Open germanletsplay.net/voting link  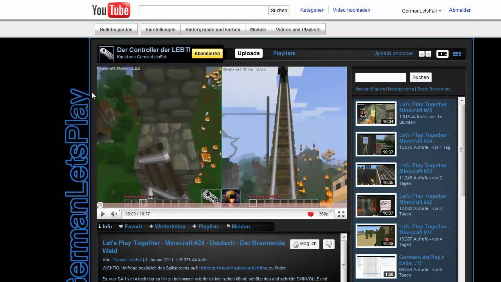(x=233, y=268)
